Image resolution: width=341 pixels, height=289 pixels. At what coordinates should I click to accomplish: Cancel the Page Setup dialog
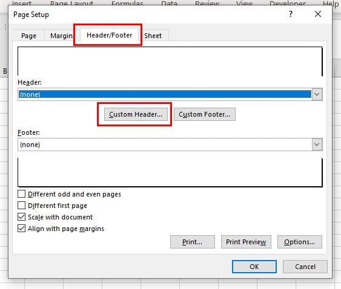305,267
